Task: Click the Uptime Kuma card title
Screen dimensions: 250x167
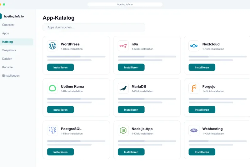Action: point(72,86)
